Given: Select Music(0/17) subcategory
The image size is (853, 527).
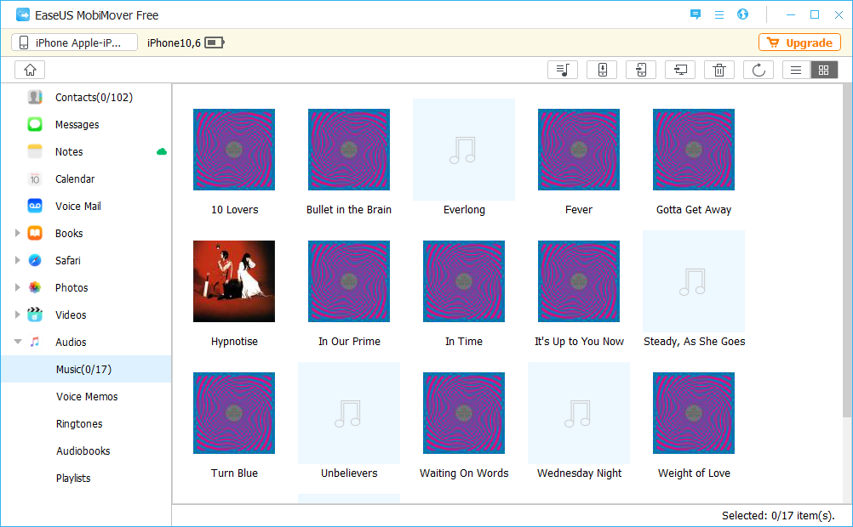Looking at the screenshot, I should click(x=86, y=370).
